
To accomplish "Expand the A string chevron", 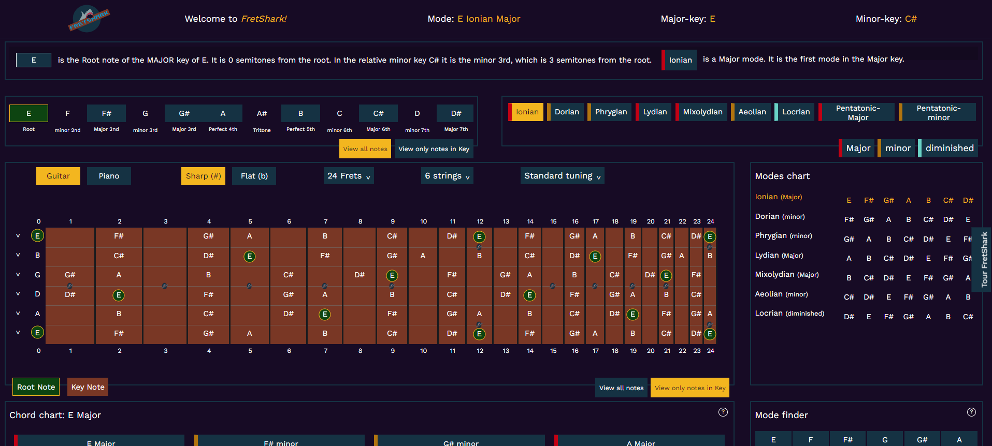I will coord(18,314).
